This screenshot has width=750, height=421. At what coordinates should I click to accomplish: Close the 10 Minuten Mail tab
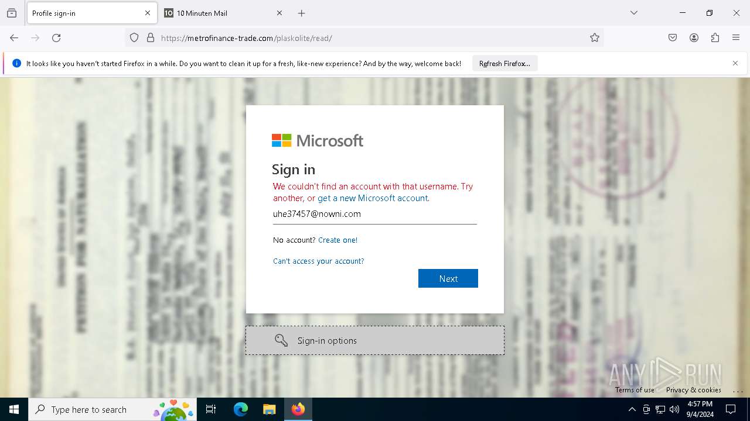pyautogui.click(x=279, y=13)
